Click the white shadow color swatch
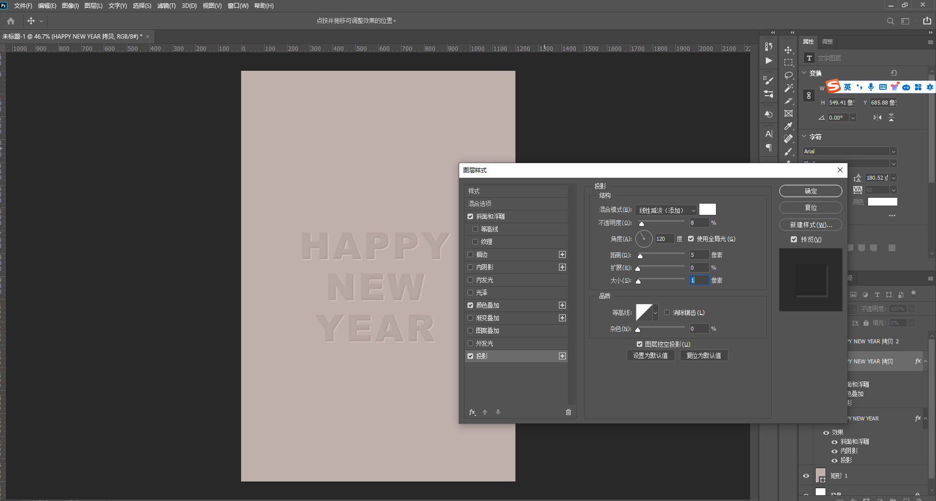936x501 pixels. tap(707, 209)
